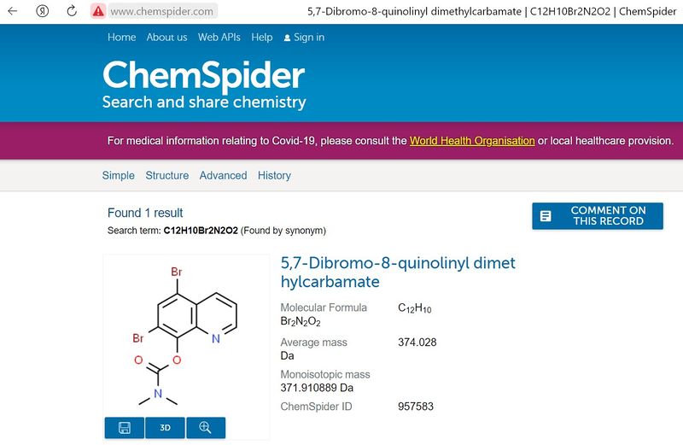This screenshot has width=683, height=445.
Task: Follow the World Health Organisation link
Action: click(472, 141)
